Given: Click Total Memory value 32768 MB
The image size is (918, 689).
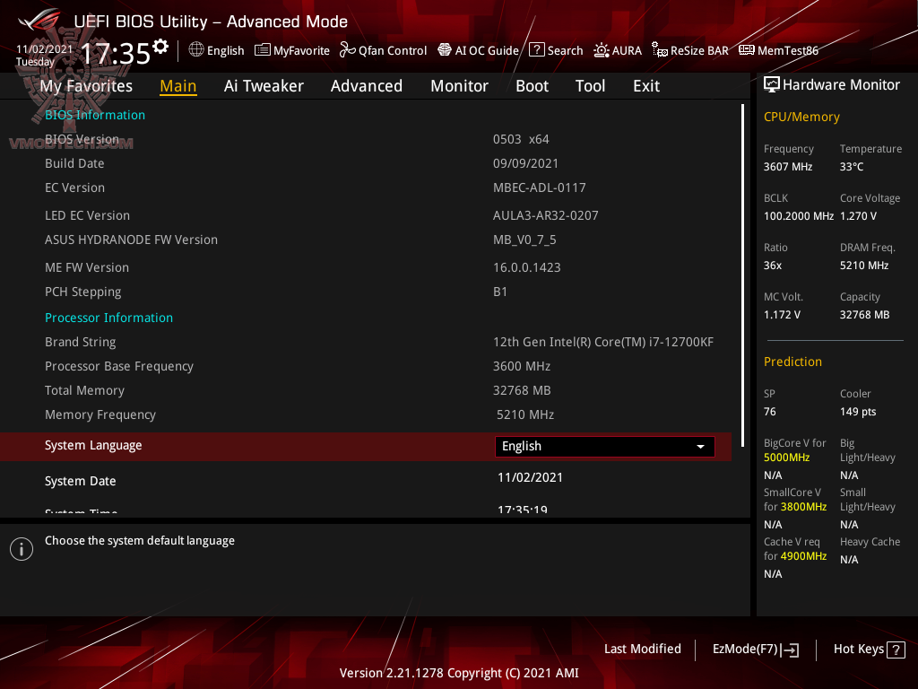Looking at the screenshot, I should pyautogui.click(x=522, y=391).
